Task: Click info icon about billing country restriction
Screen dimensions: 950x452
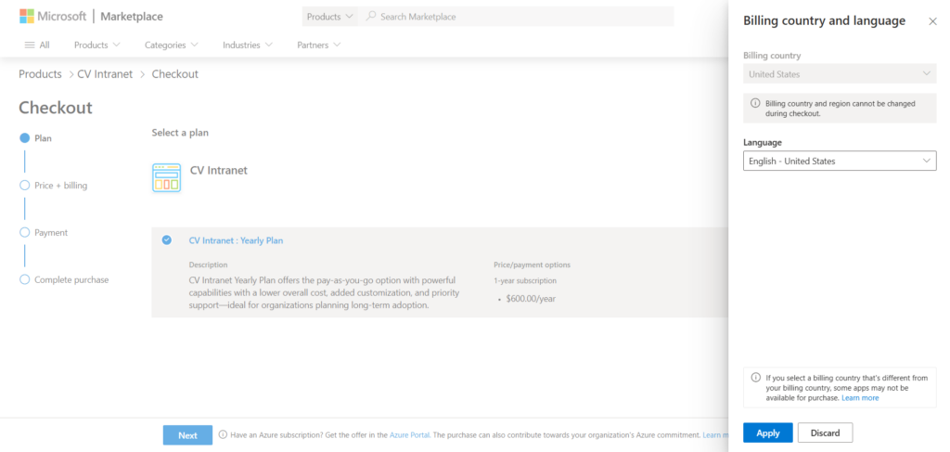Action: coord(755,104)
